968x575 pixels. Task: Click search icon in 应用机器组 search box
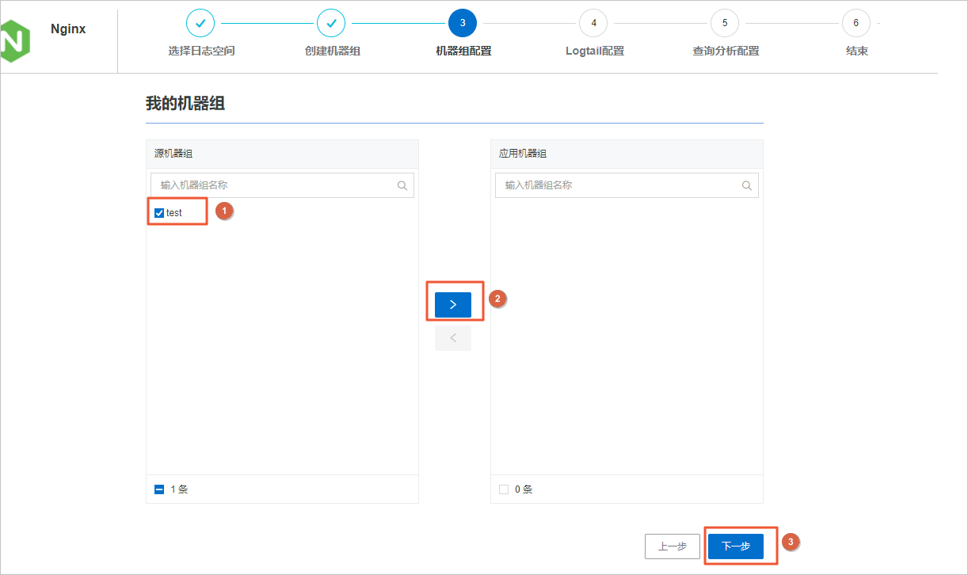click(747, 185)
